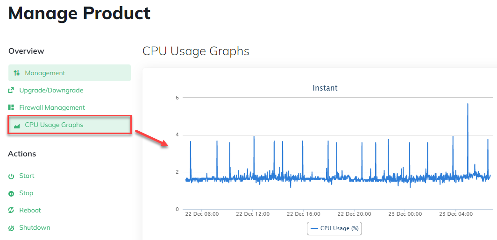Viewport: 497px width, 240px height.
Task: Click the CPU Usage Graphs chart icon
Action: point(17,125)
